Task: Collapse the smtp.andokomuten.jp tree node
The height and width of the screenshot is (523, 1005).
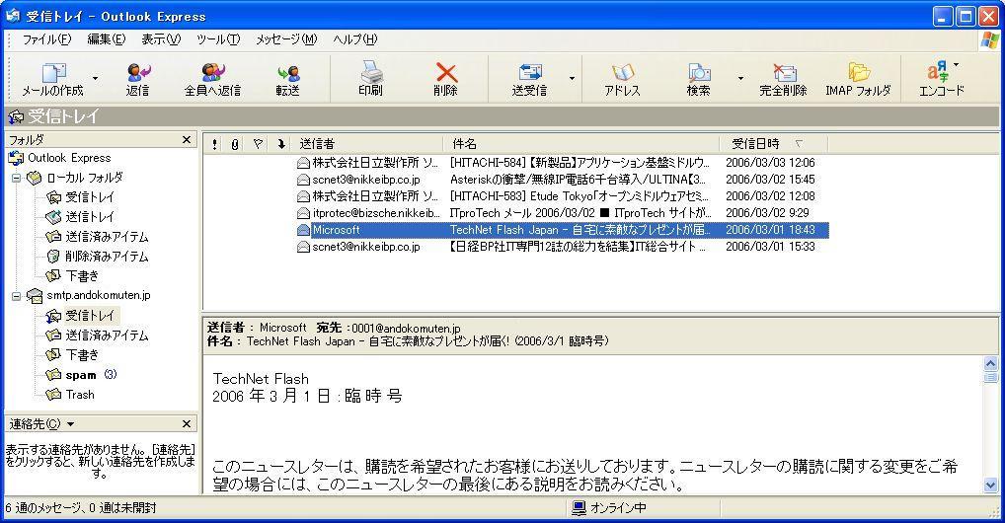Action: tap(17, 295)
